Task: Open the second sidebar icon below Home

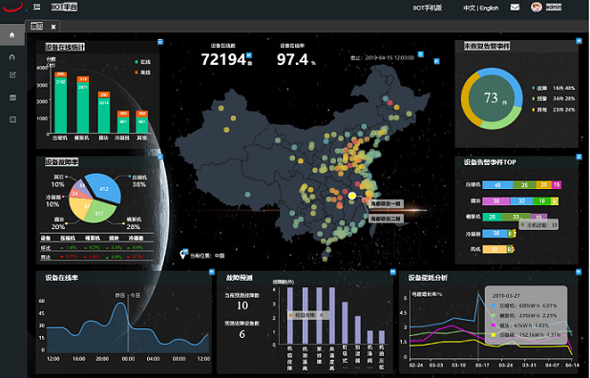Action: pos(12,57)
